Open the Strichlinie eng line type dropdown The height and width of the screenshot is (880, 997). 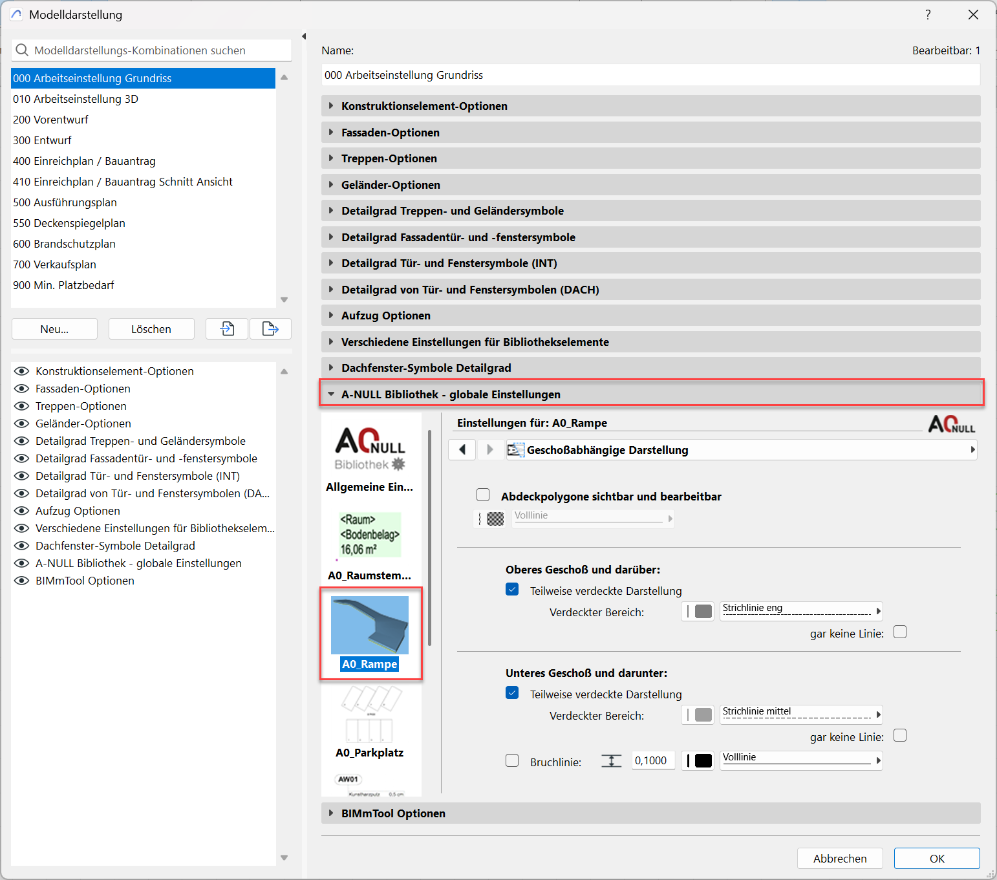point(800,611)
